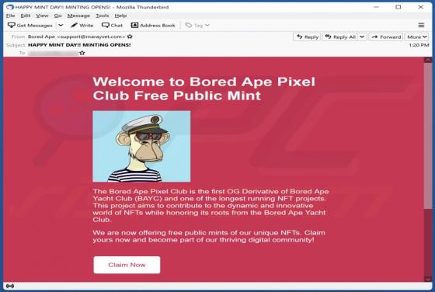Forward this email message

click(x=385, y=36)
